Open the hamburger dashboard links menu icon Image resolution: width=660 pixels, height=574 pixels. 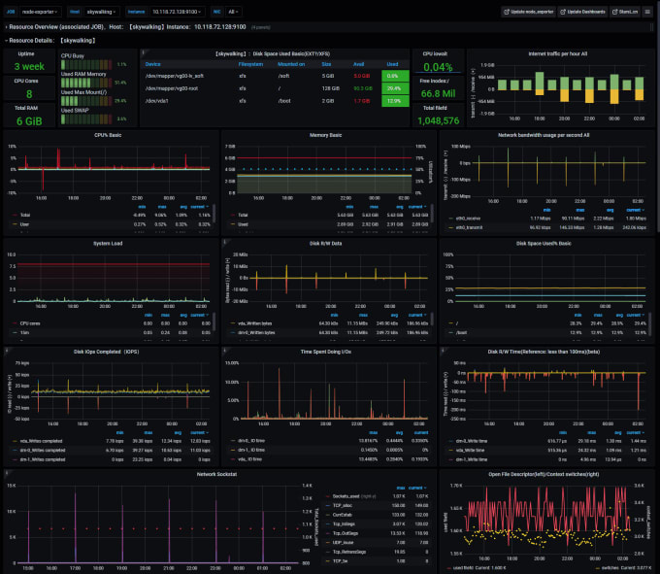(647, 12)
